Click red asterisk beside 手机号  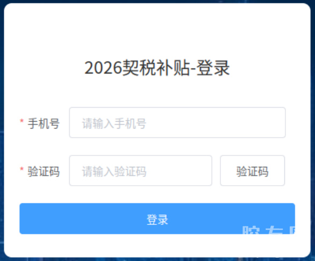pyautogui.click(x=22, y=121)
